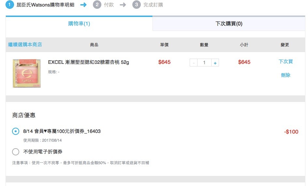Viewport: 308px width, 186px height.
Task: Click the -$100 discount amount
Action: pos(291,132)
